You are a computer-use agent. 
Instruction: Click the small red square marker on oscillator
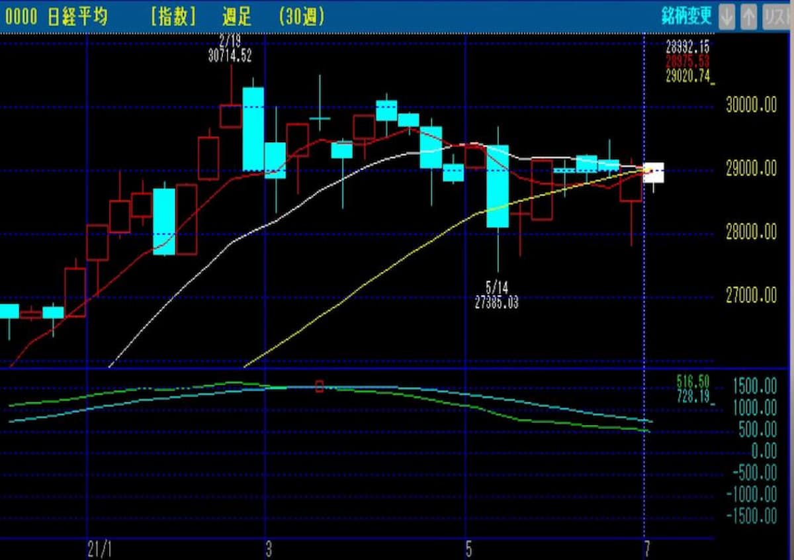320,387
